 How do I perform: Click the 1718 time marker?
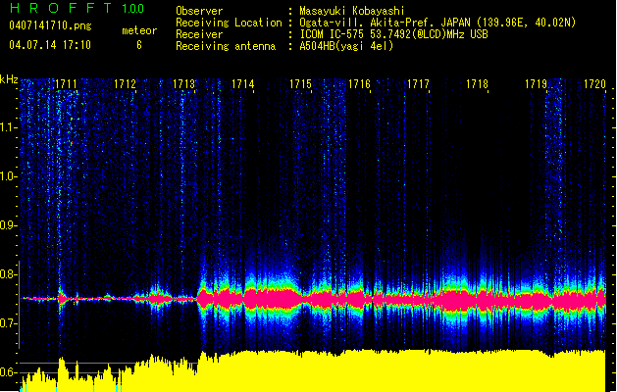[x=477, y=84]
